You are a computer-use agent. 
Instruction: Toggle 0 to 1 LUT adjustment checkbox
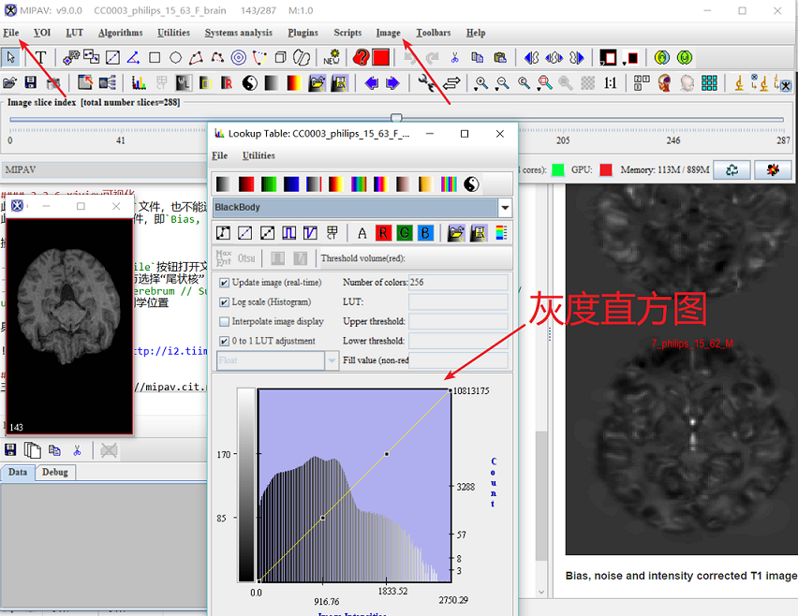[x=224, y=341]
